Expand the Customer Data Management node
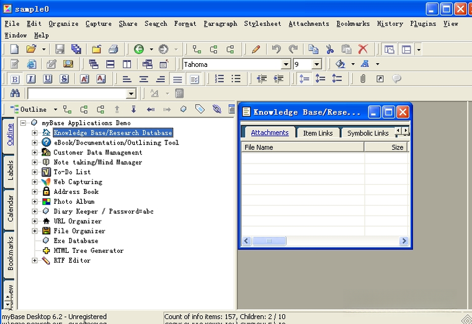Viewport: 472px width, 324px height. [x=35, y=152]
